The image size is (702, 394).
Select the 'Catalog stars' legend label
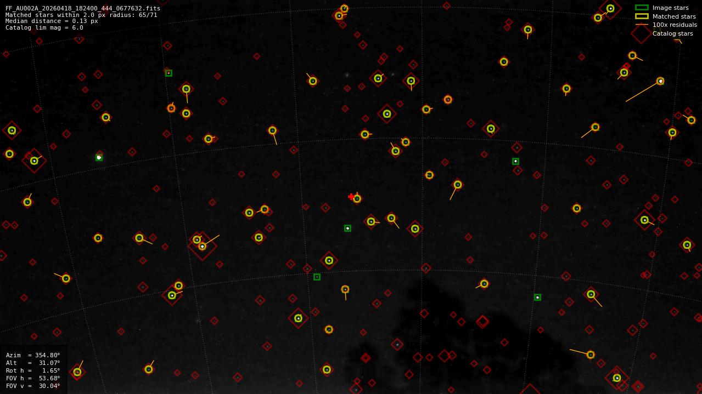(672, 33)
